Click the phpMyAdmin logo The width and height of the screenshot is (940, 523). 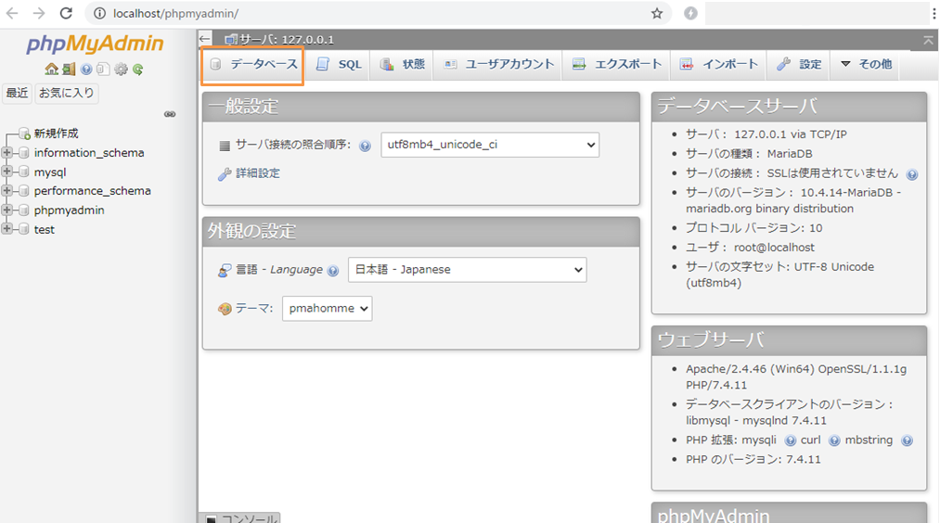pos(95,44)
